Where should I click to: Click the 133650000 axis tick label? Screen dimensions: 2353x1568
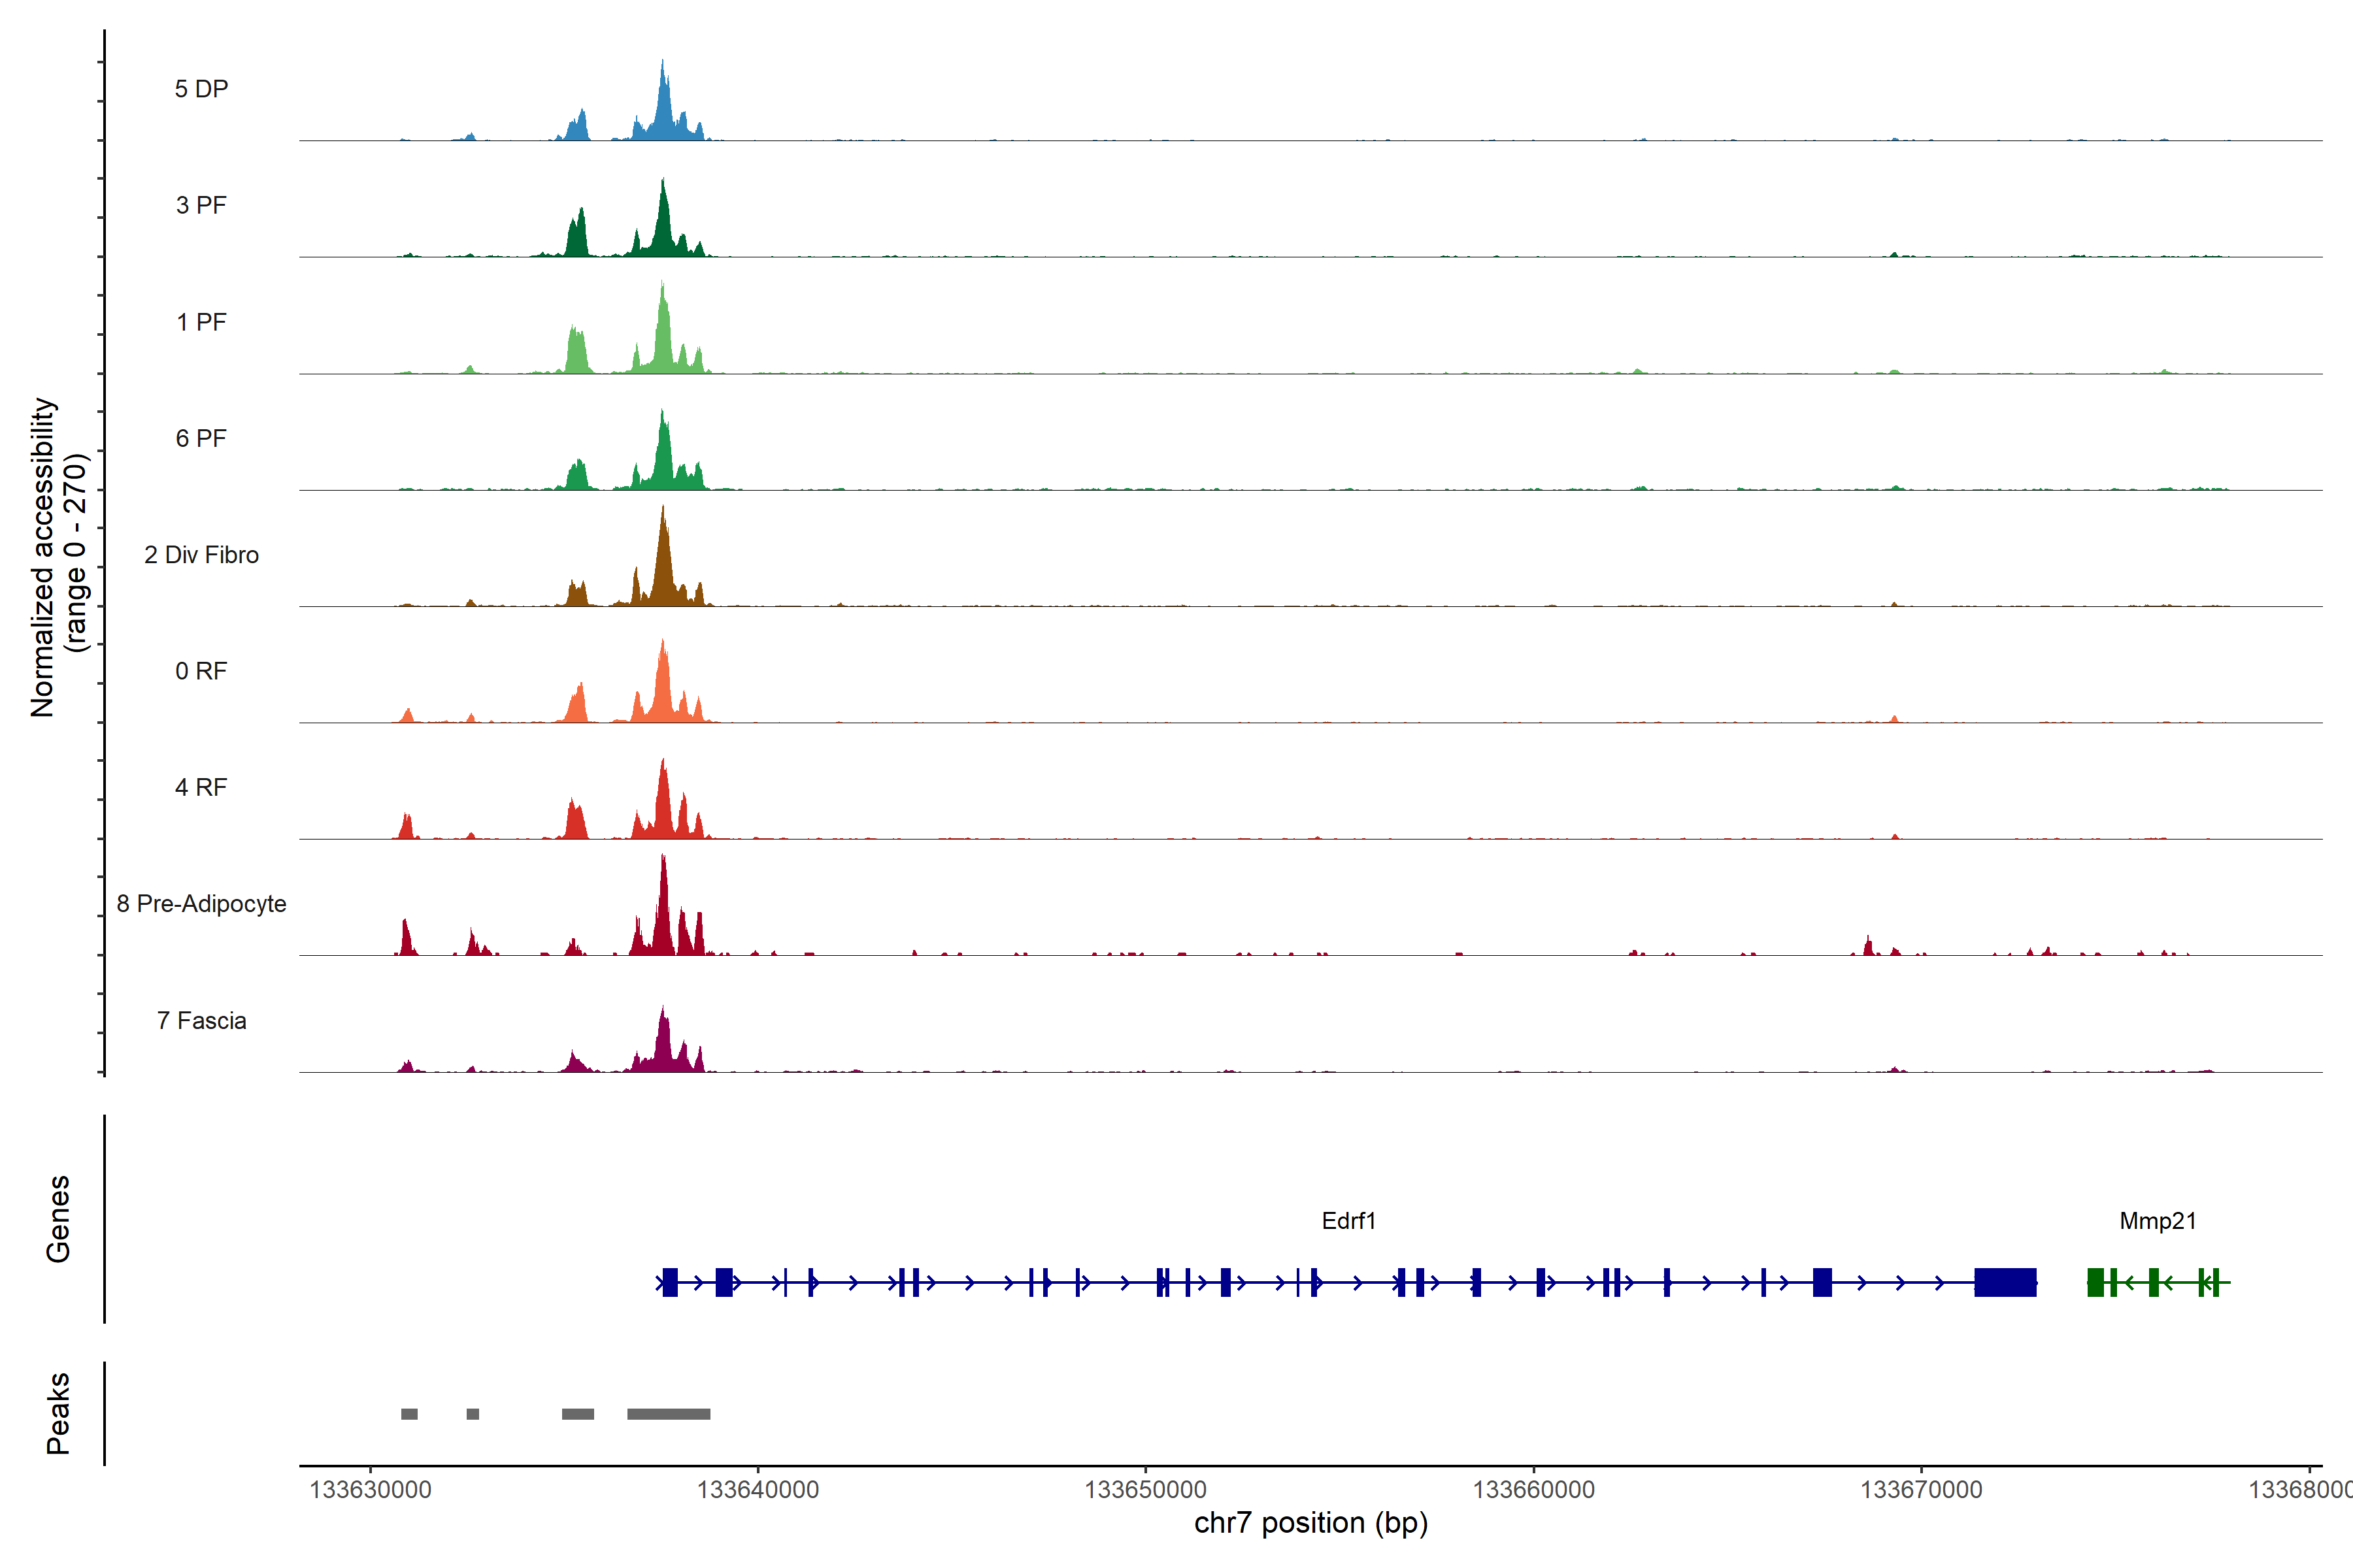coord(1146,1490)
